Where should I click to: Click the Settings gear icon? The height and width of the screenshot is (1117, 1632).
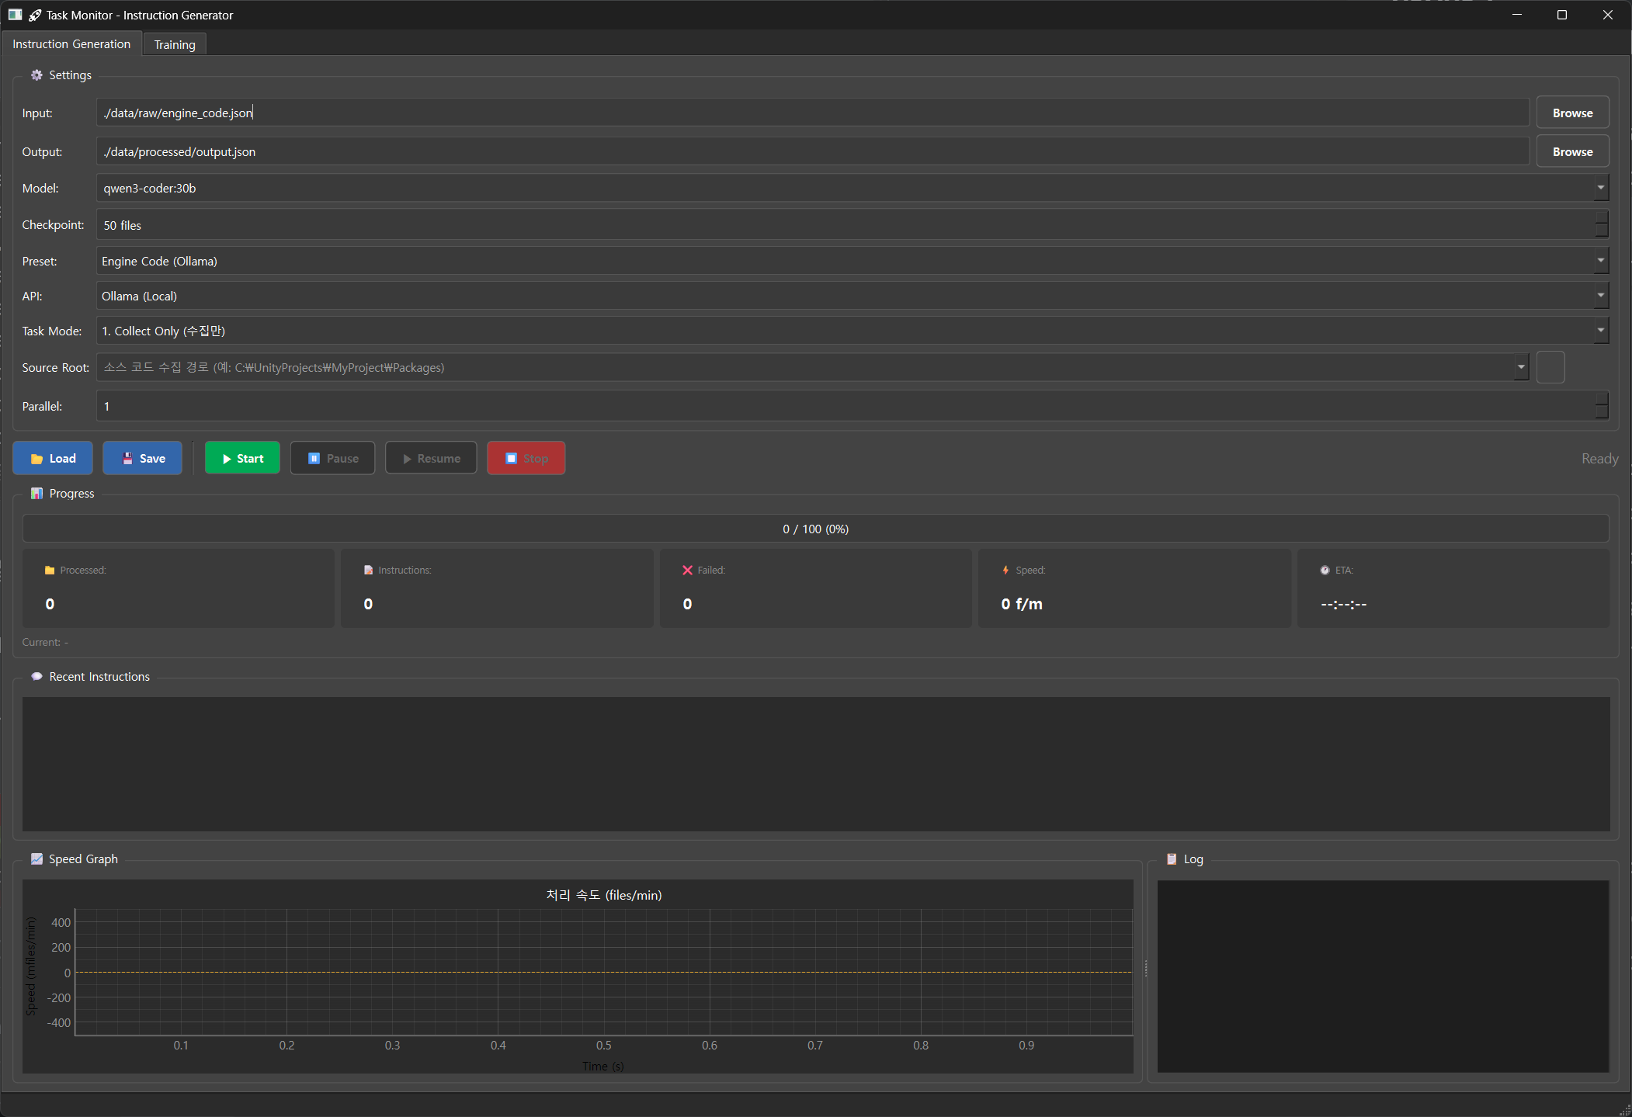(x=36, y=75)
